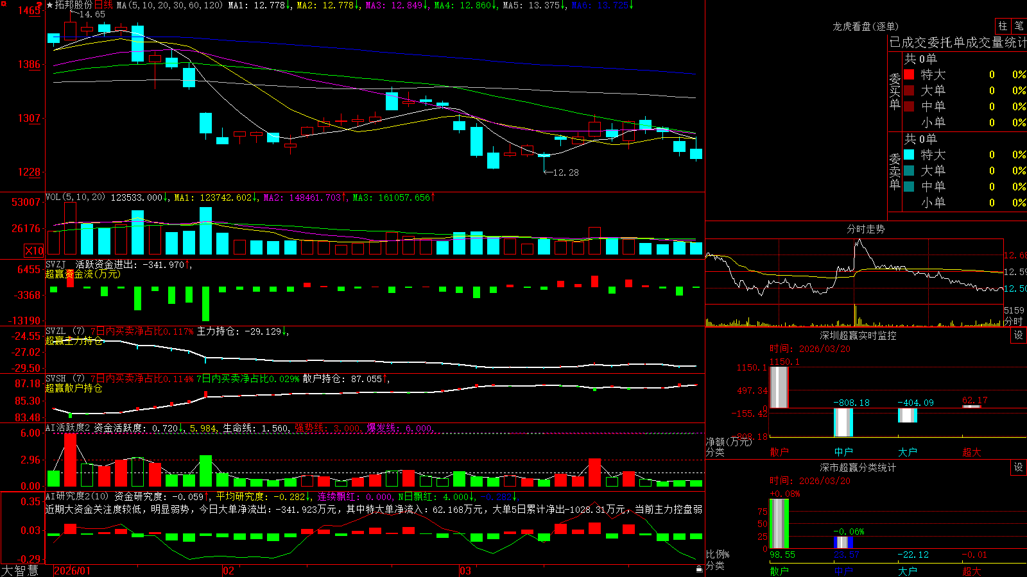Image resolution: width=1027 pixels, height=577 pixels.
Task: Select the AI研究度2(10) indicator label
Action: (x=77, y=496)
